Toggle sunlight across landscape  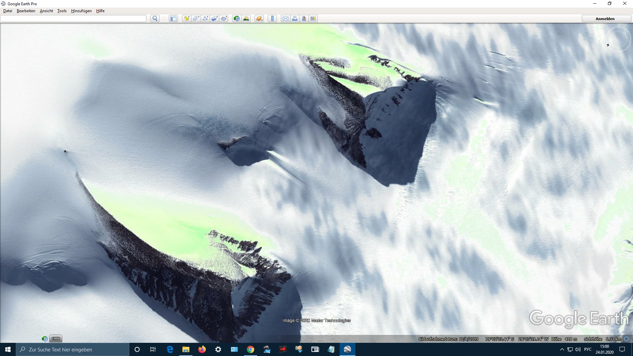[x=246, y=18]
